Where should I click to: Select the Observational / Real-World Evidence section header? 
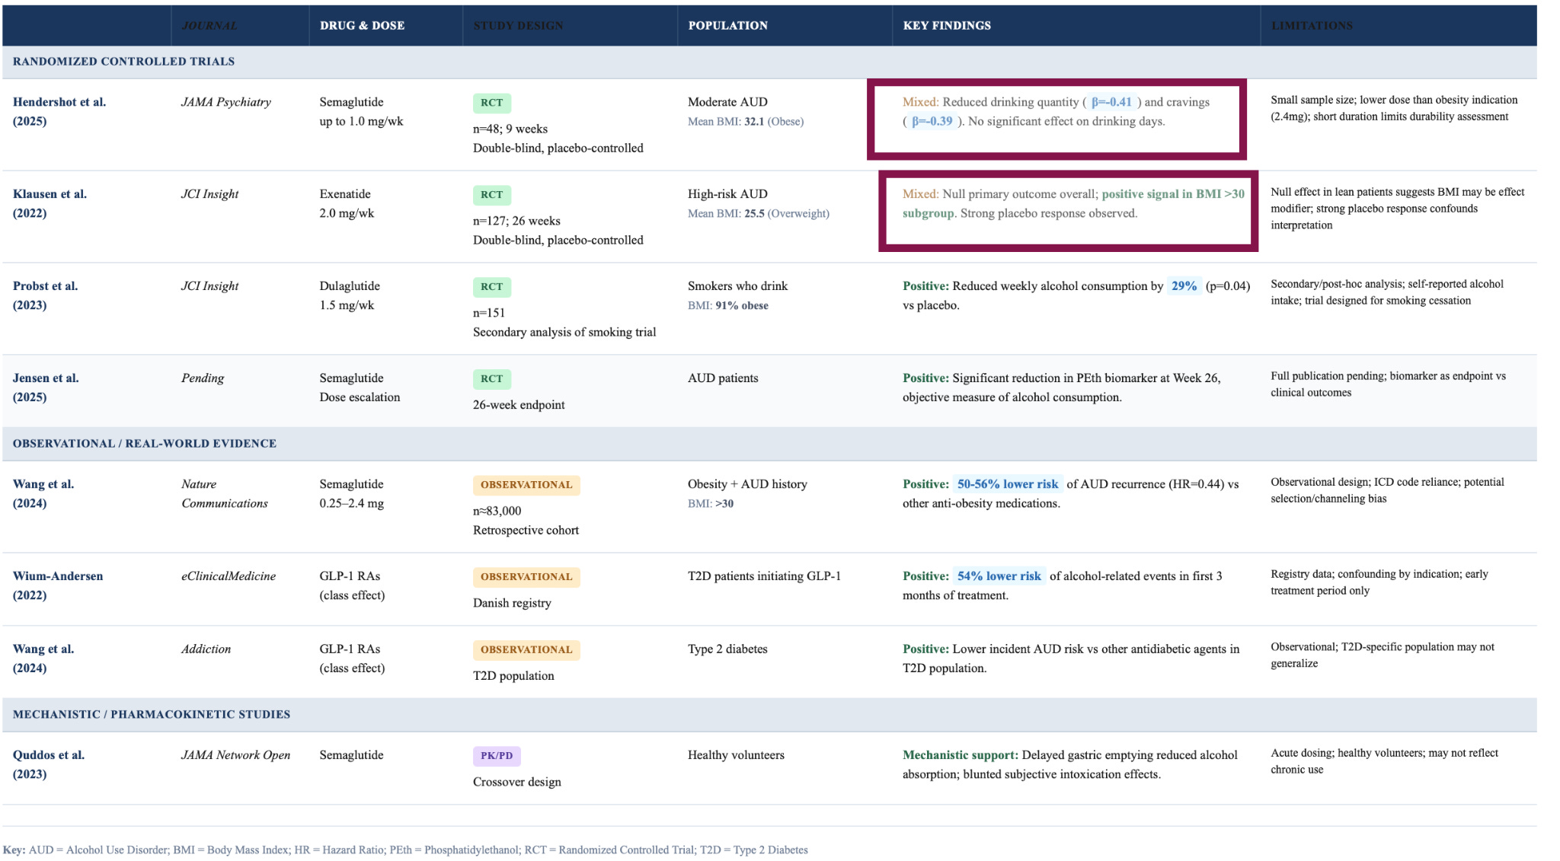tap(144, 444)
